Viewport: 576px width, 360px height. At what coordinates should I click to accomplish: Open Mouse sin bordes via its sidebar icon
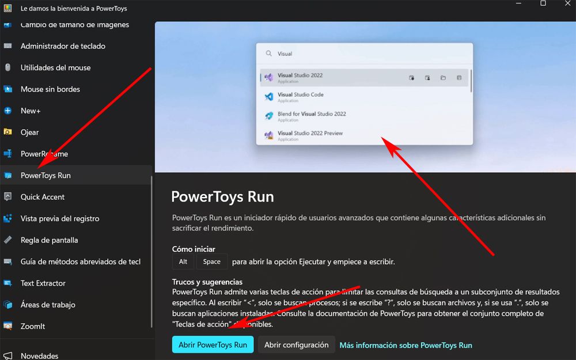(x=8, y=89)
